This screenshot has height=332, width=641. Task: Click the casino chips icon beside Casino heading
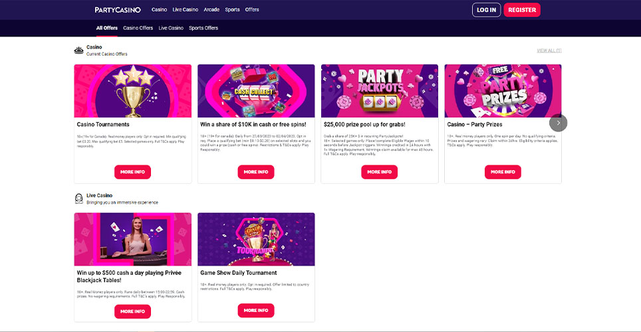78,50
